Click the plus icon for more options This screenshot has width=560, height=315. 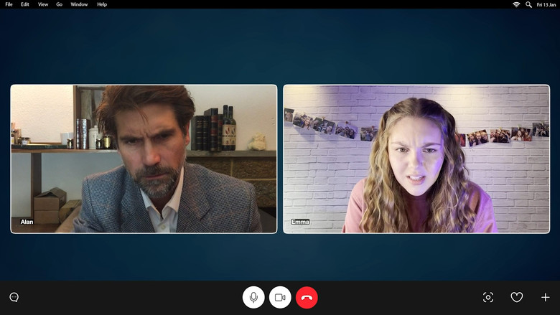tap(545, 297)
